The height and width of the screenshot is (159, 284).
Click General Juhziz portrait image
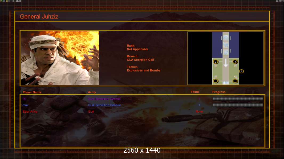(x=60, y=58)
